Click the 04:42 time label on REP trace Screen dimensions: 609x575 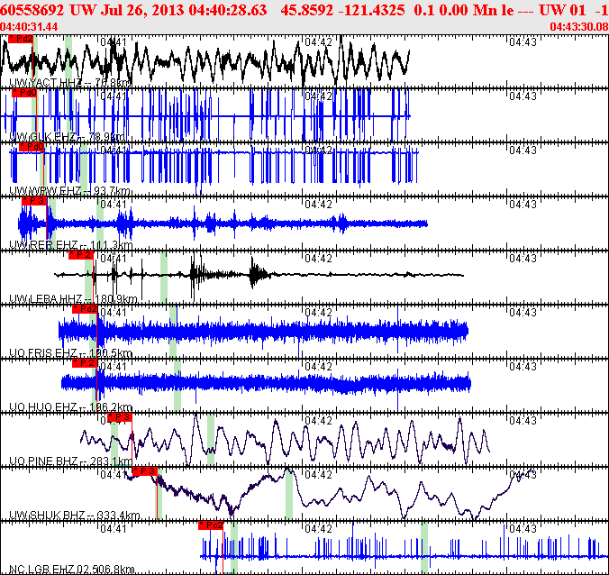(x=318, y=205)
